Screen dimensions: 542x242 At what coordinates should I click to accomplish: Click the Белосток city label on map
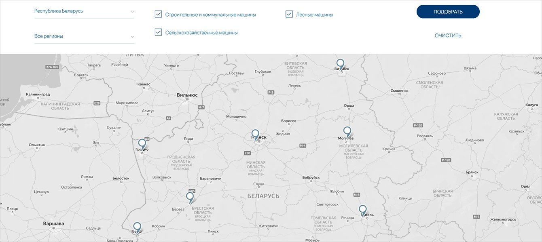coord(121,178)
